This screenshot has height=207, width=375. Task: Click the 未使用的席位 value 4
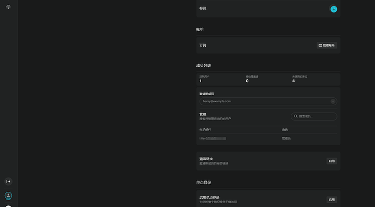click(293, 81)
